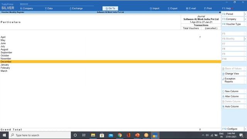Select the June row

point(110,43)
